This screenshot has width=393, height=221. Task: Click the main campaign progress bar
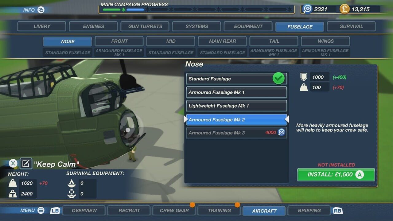coord(196,9)
